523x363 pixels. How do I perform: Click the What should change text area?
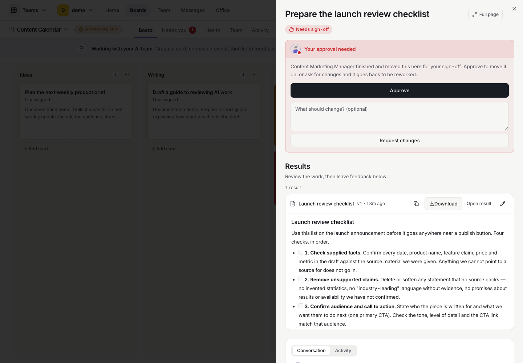coord(400,117)
